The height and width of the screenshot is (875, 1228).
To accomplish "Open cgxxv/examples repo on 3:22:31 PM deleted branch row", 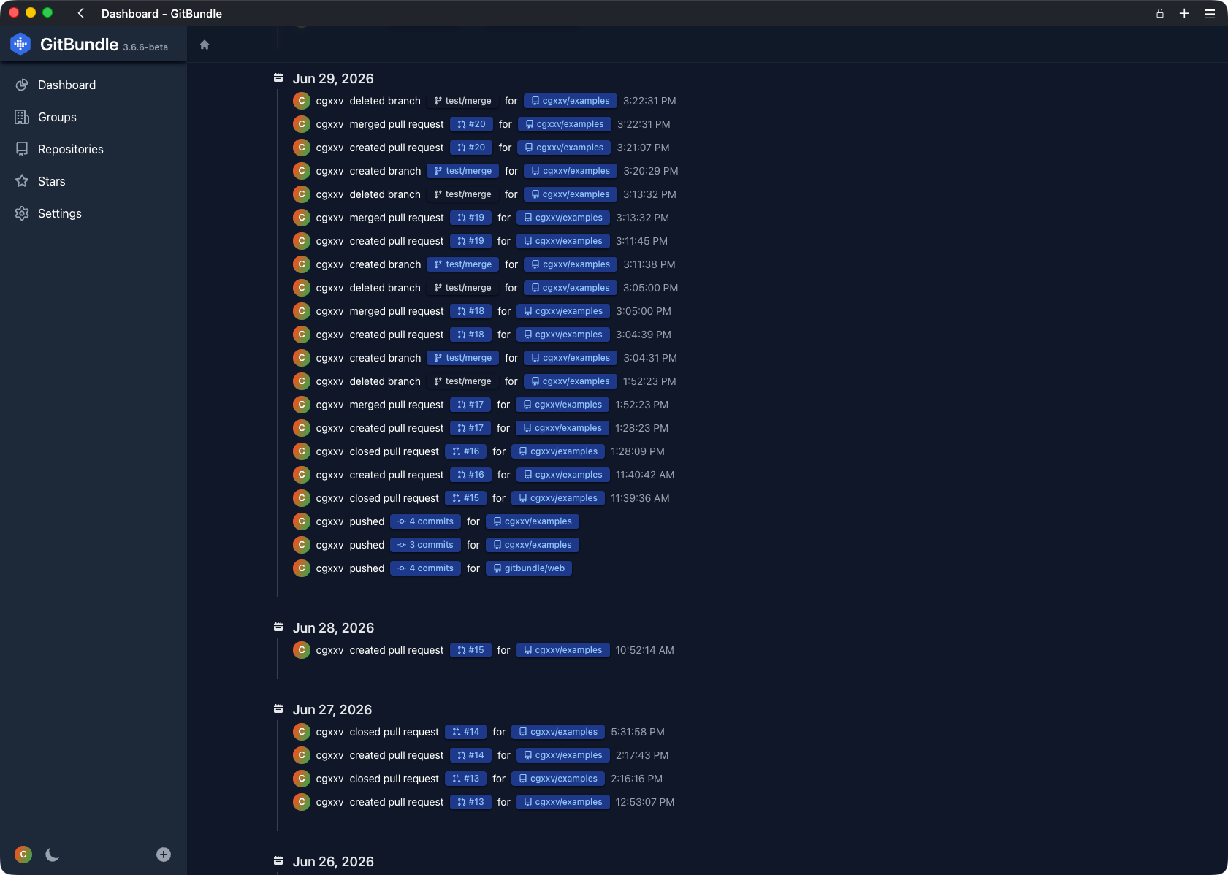I will 571,101.
